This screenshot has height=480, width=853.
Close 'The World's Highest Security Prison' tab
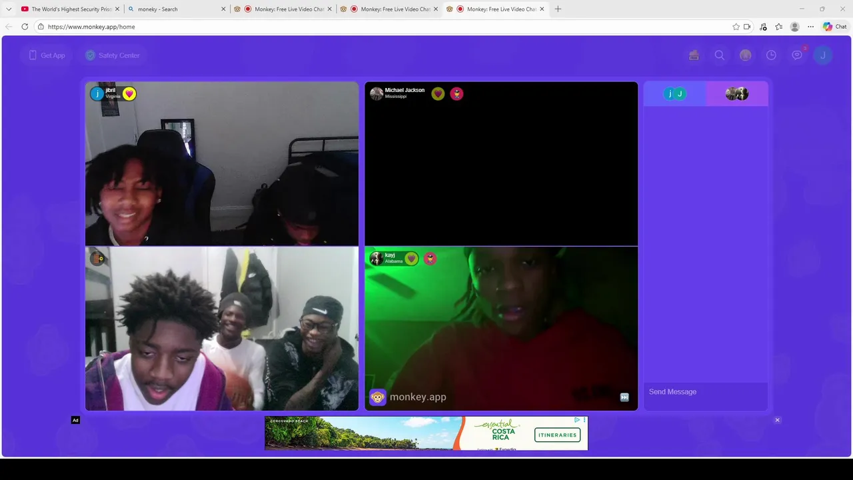click(x=117, y=9)
